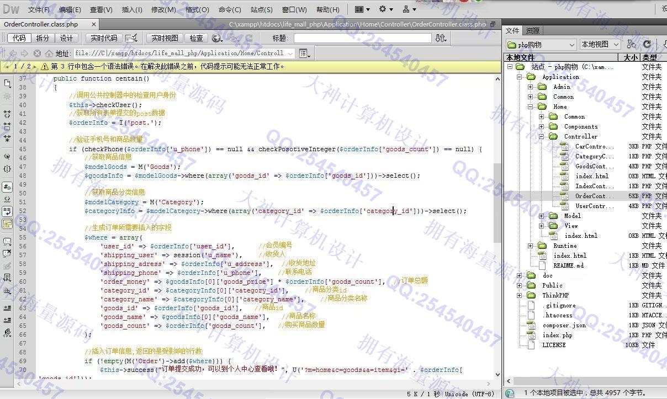Toggle word wrap in coding toolbar
Viewport: 667px width, 399px height.
click(x=7, y=211)
